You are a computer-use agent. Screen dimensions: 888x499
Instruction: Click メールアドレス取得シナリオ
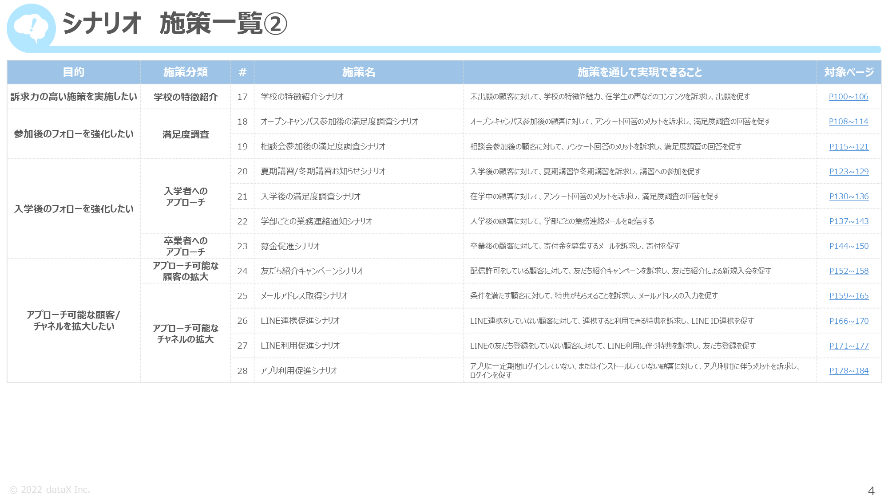tap(304, 296)
